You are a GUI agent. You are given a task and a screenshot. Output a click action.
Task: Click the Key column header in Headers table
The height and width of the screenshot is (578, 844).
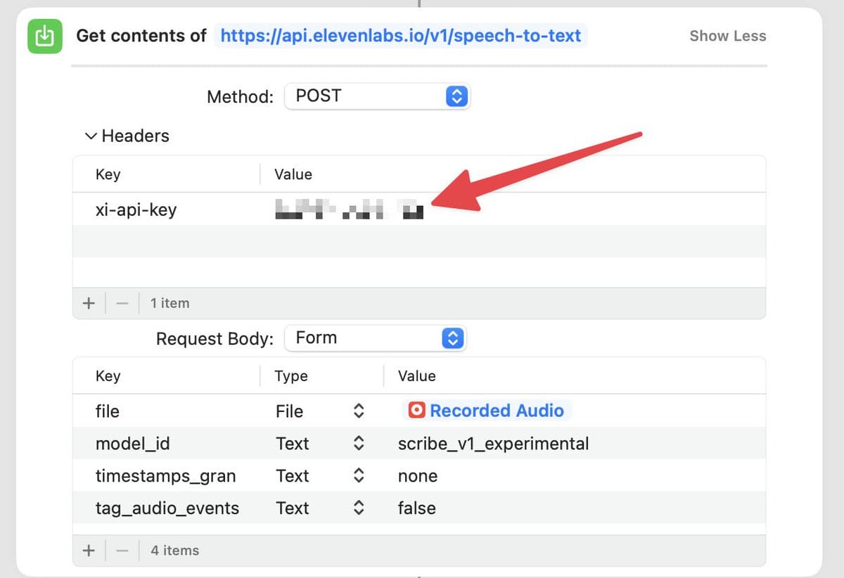(108, 174)
